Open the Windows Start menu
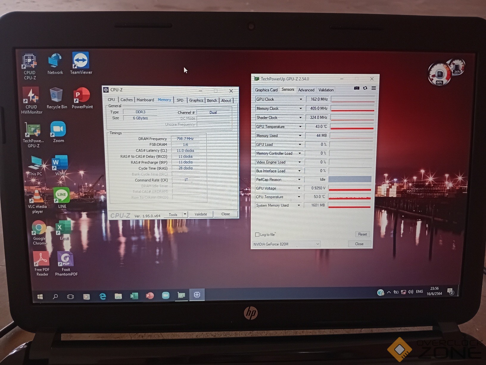486x365 pixels. point(40,296)
